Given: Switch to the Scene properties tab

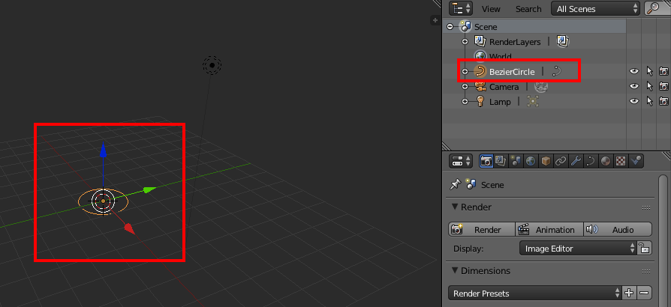Looking at the screenshot, I should coord(516,161).
